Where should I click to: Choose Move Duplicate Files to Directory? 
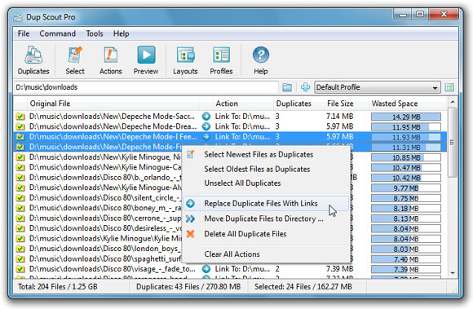click(x=264, y=219)
